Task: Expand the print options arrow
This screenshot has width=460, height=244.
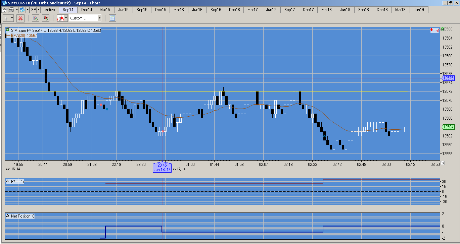Action: pyautogui.click(x=16, y=10)
